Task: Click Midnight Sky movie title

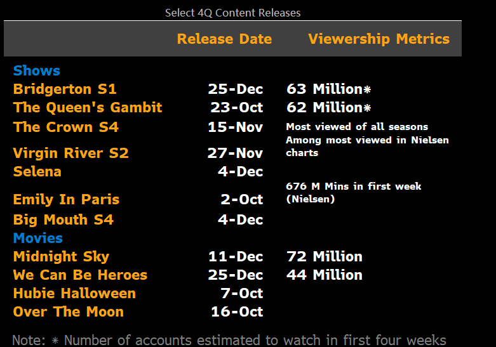Action: (61, 257)
